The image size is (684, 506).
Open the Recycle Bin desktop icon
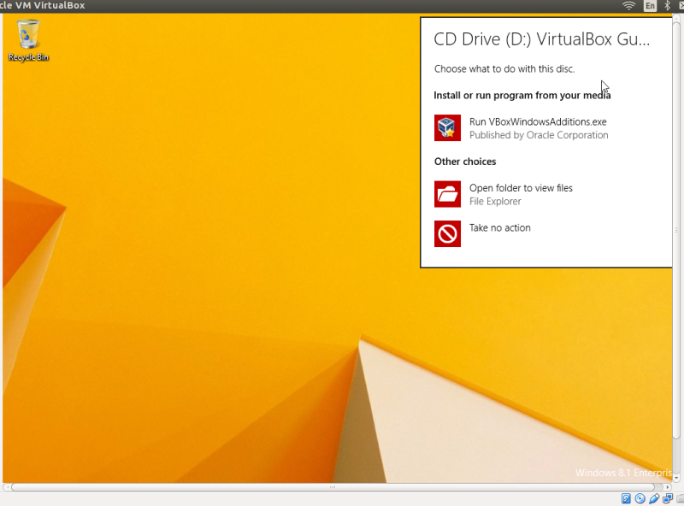click(28, 40)
